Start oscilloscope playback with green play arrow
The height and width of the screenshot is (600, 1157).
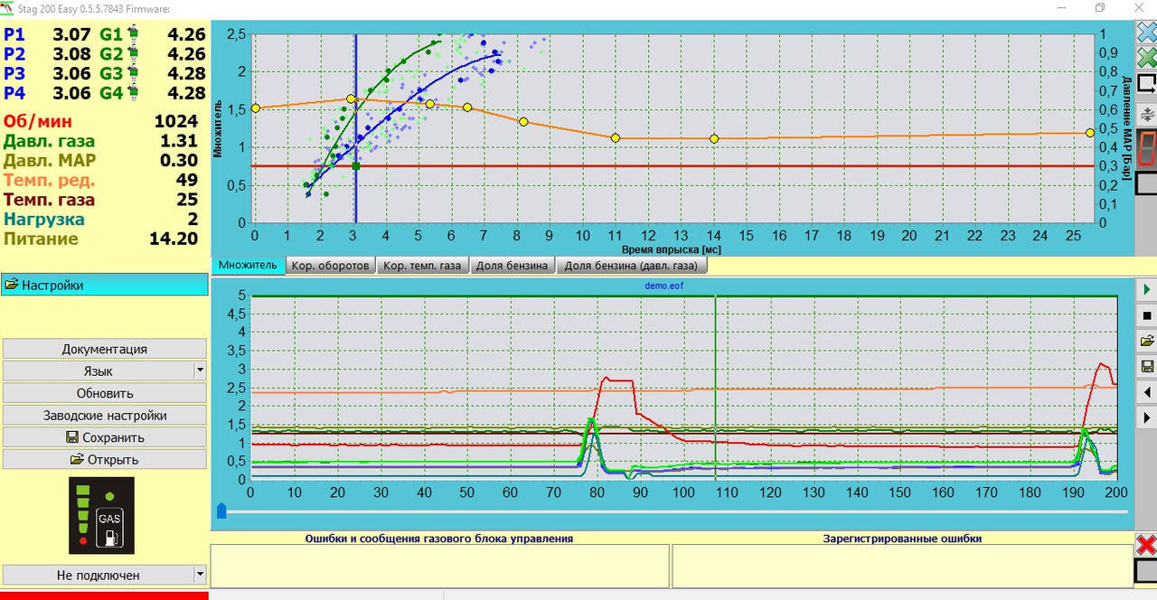1146,289
